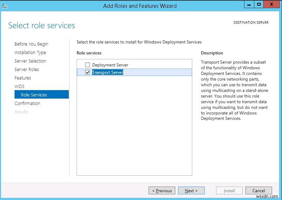
Task: Uncheck the Transport Server checkbox
Action: click(x=87, y=72)
